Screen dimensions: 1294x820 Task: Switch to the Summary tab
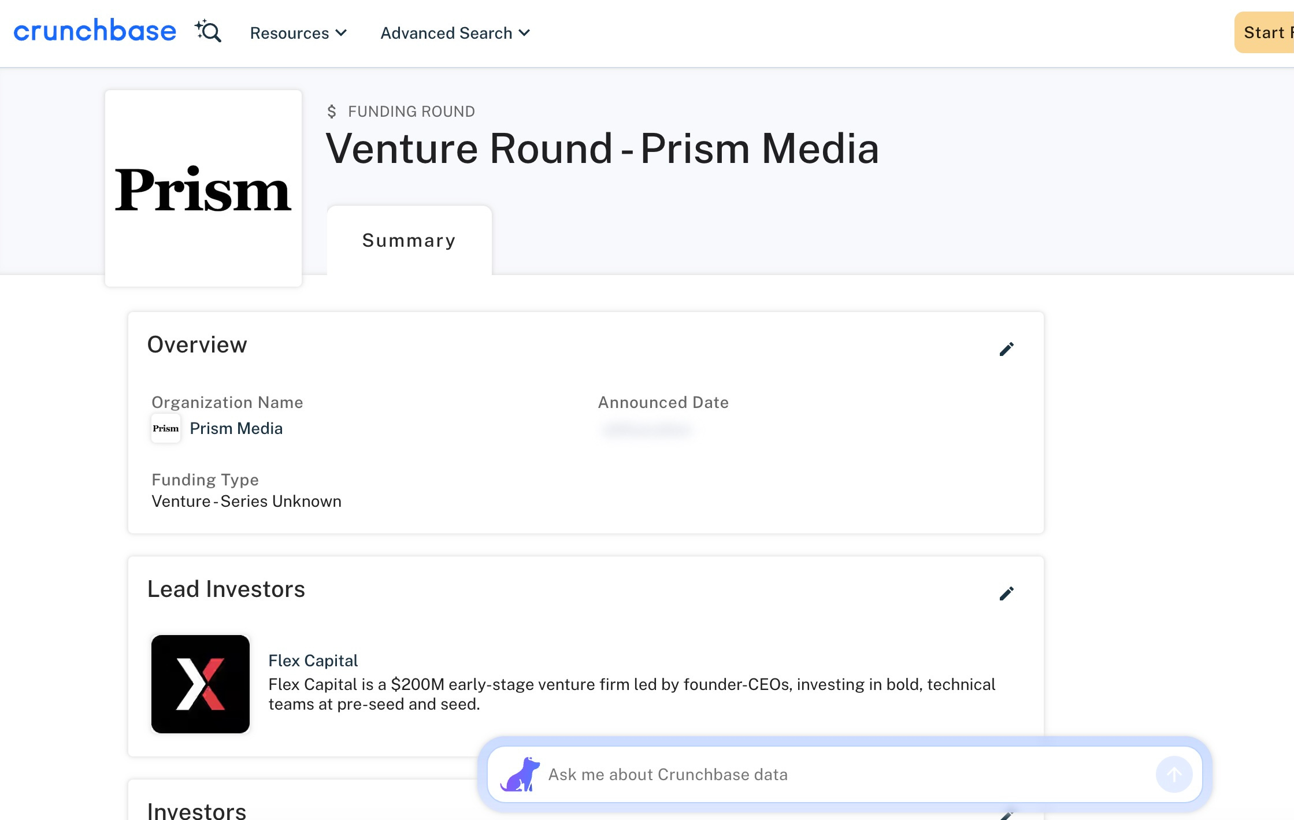click(409, 240)
